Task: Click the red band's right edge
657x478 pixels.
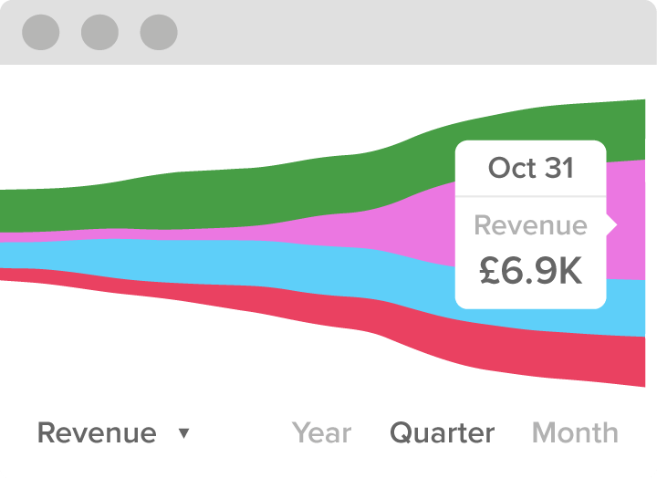Action: (643, 361)
